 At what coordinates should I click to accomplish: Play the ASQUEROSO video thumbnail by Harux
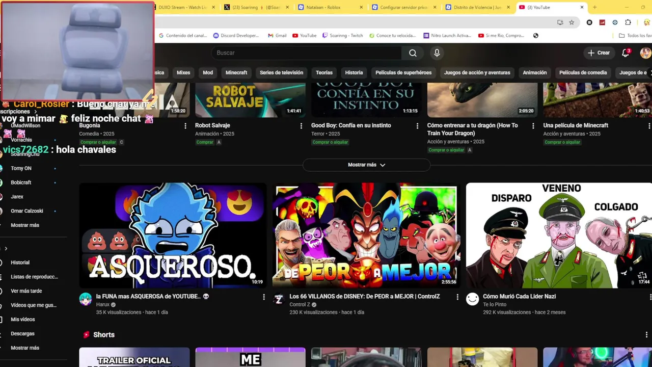click(173, 235)
